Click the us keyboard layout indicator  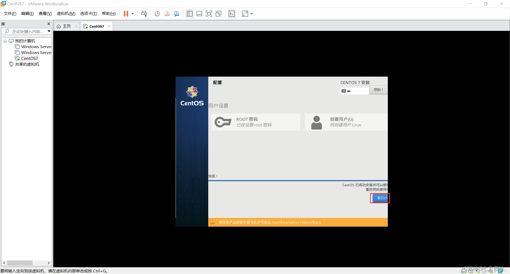(355, 91)
